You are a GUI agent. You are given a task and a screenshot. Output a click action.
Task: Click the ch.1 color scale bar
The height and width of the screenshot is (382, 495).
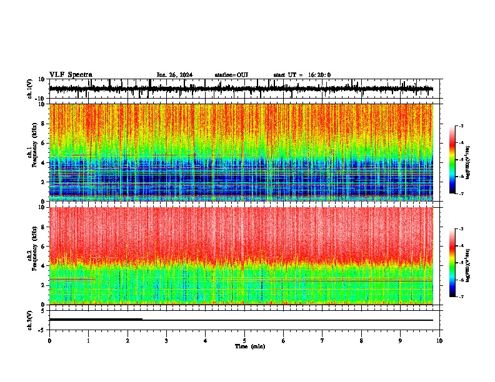[x=452, y=159]
